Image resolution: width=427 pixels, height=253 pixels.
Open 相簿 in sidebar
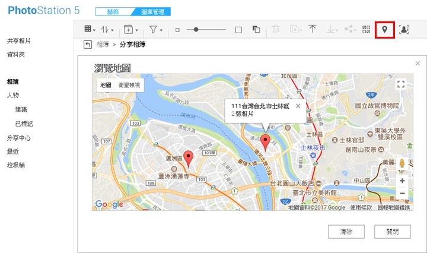point(13,81)
